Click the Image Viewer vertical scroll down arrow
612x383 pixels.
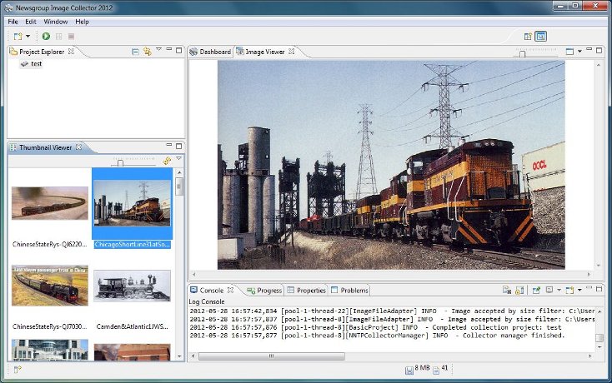pyautogui.click(x=599, y=266)
